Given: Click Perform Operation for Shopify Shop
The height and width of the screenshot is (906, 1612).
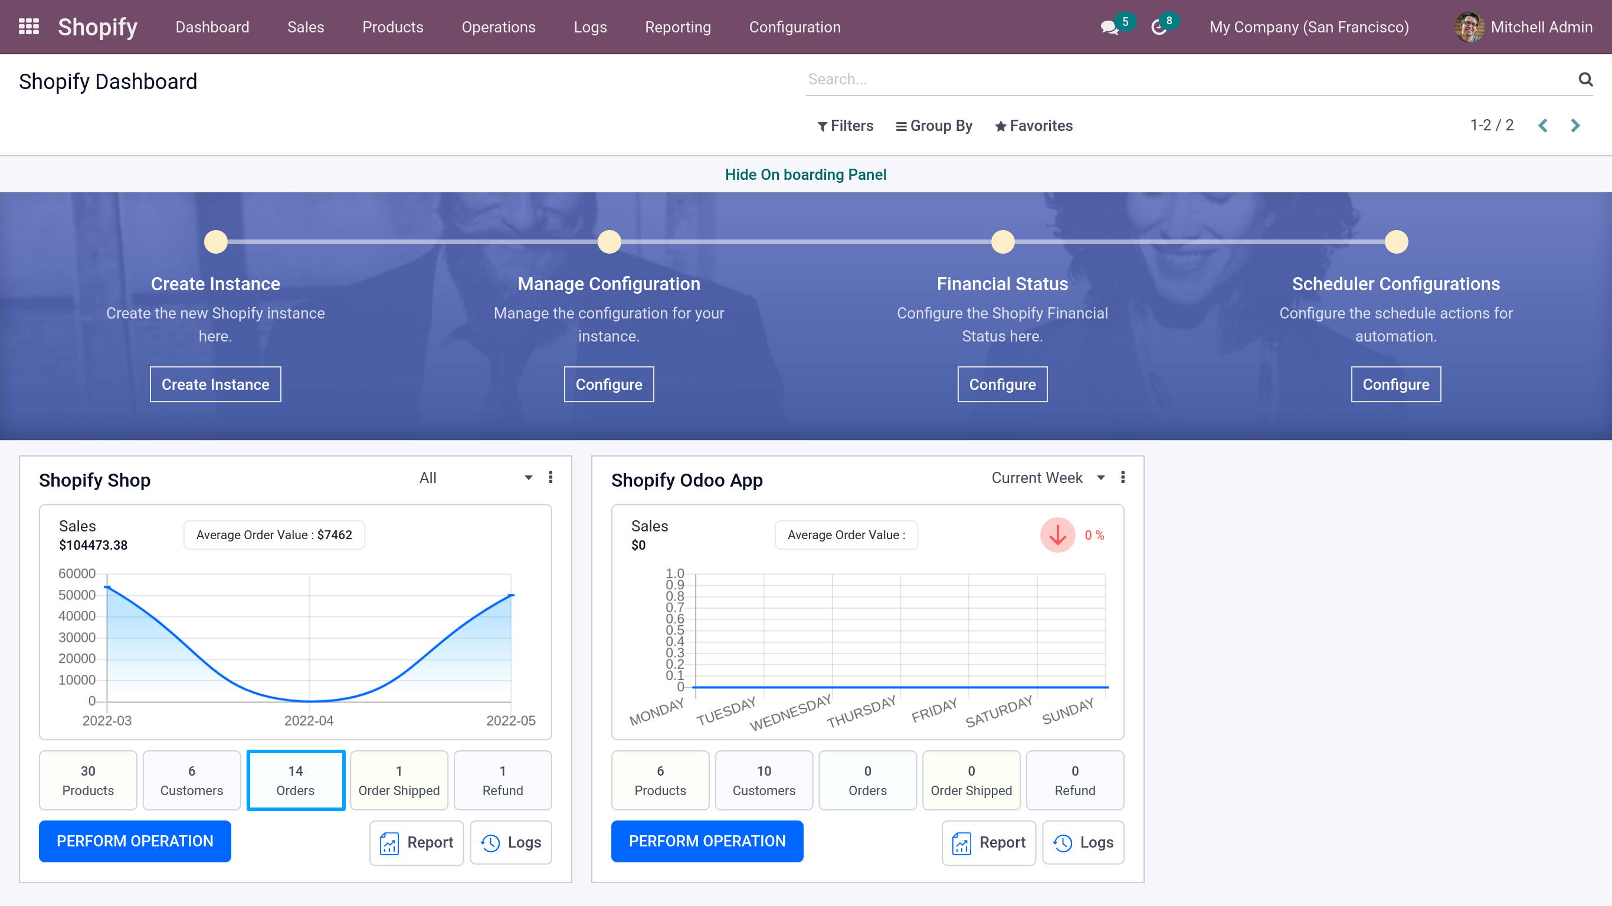Looking at the screenshot, I should click(x=135, y=842).
